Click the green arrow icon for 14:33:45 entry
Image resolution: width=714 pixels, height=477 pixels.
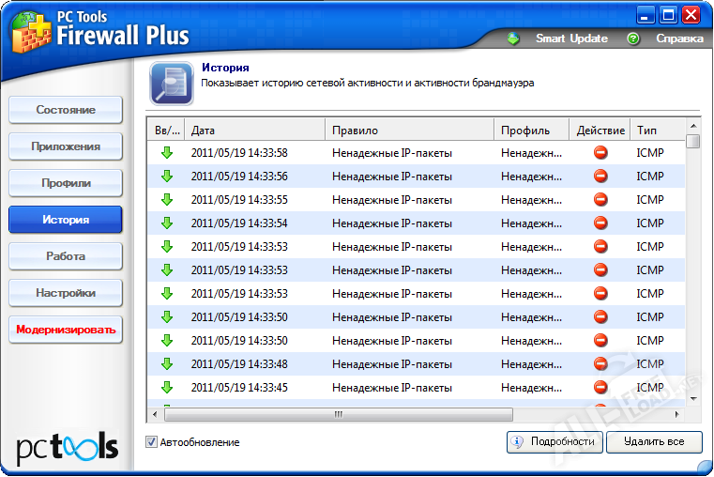[x=167, y=388]
